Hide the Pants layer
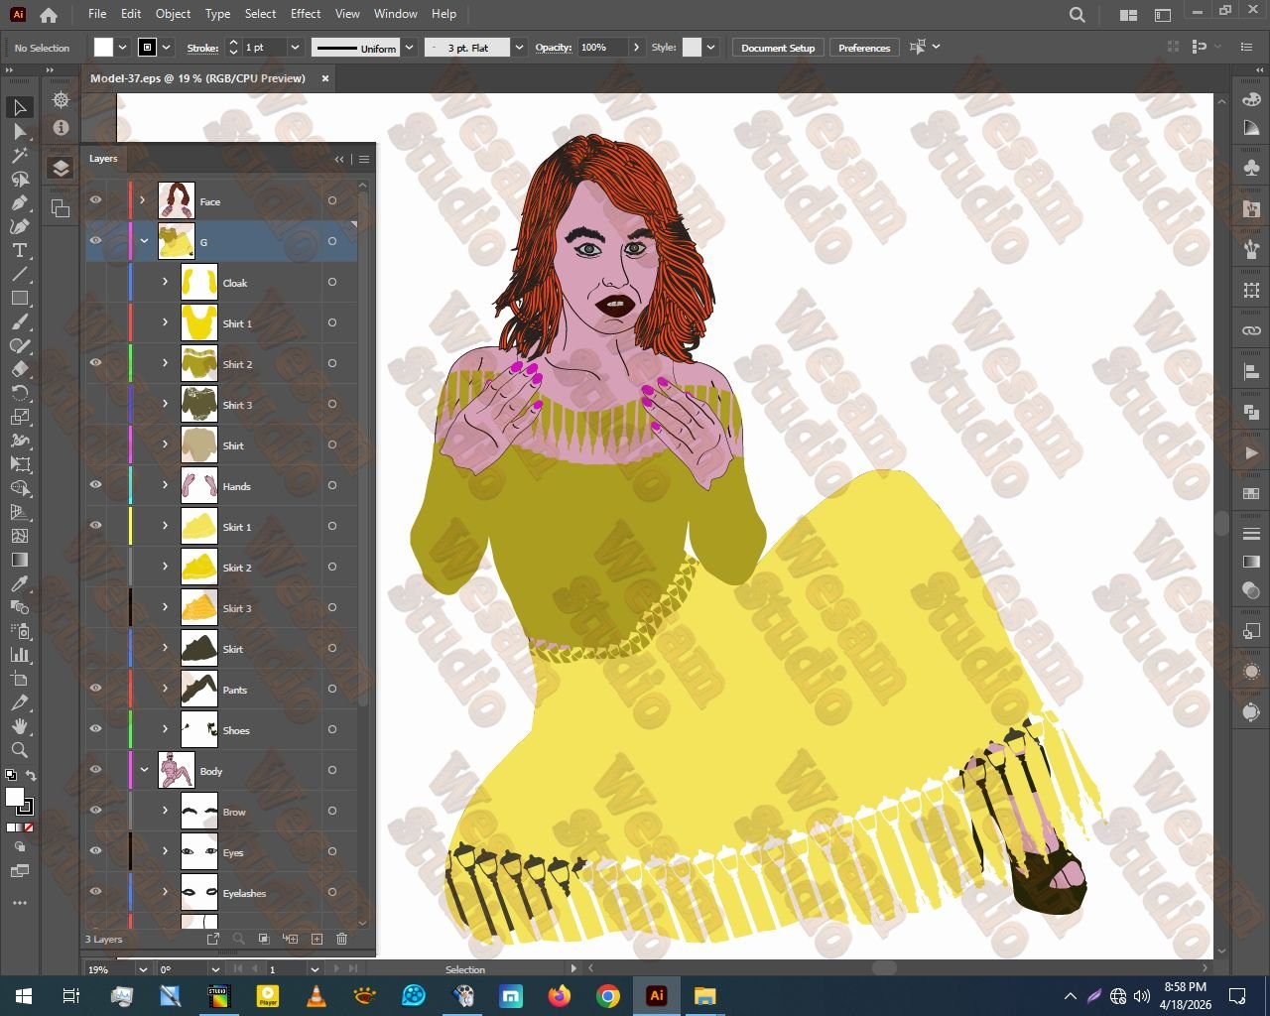This screenshot has width=1270, height=1016. coord(96,689)
